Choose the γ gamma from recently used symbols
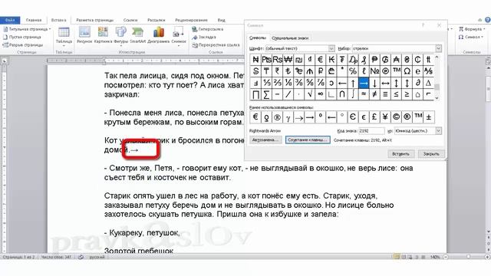This screenshot has height=276, width=491. click(x=288, y=117)
